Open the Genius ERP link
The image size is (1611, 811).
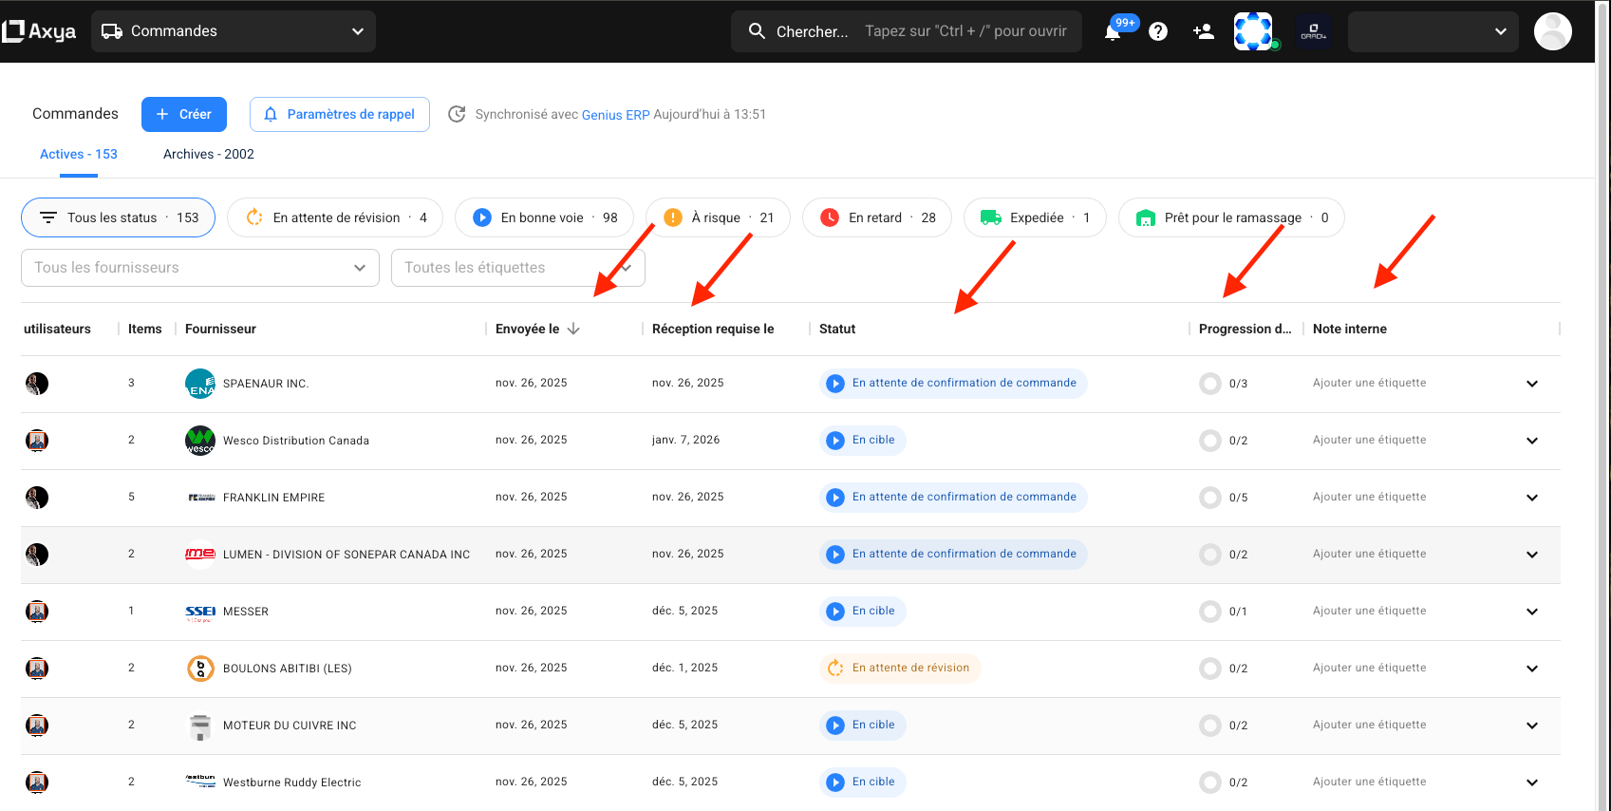(x=615, y=115)
